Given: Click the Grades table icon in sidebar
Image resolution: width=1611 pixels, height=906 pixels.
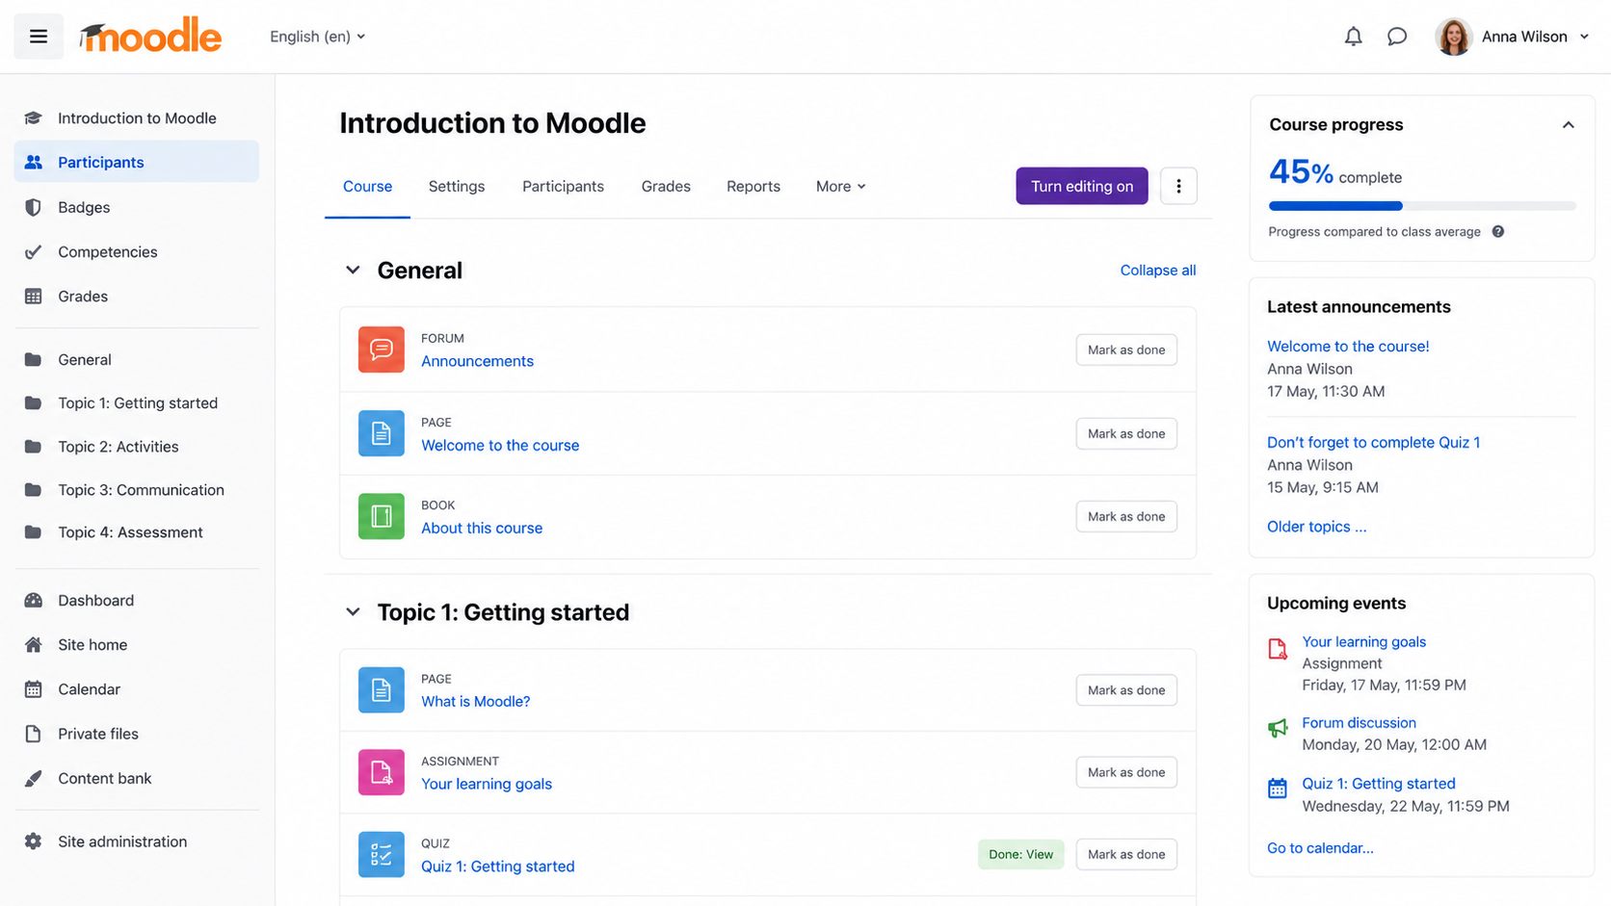Looking at the screenshot, I should [33, 297].
